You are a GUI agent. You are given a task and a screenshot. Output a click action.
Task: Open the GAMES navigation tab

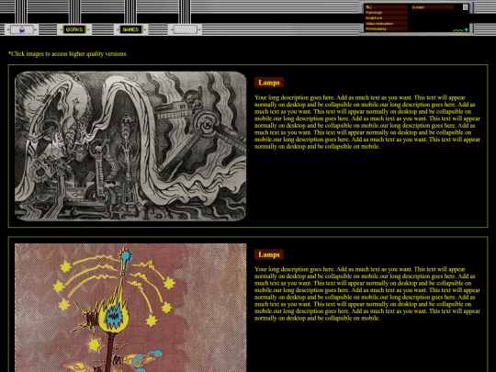click(x=130, y=29)
